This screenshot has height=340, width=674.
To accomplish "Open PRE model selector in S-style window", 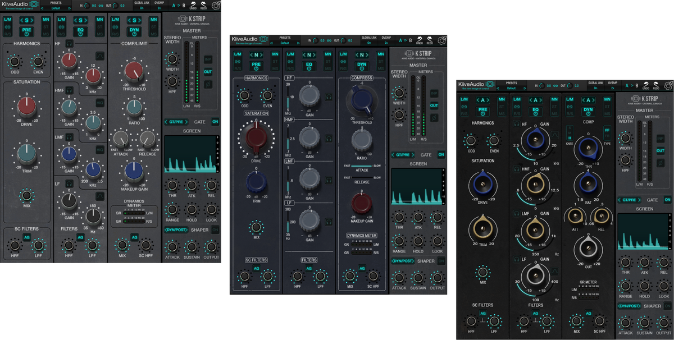I will (x=26, y=20).
